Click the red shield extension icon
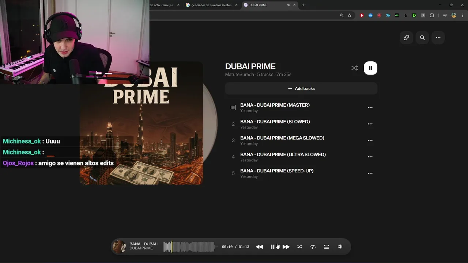This screenshot has height=263, width=468. coord(362,15)
